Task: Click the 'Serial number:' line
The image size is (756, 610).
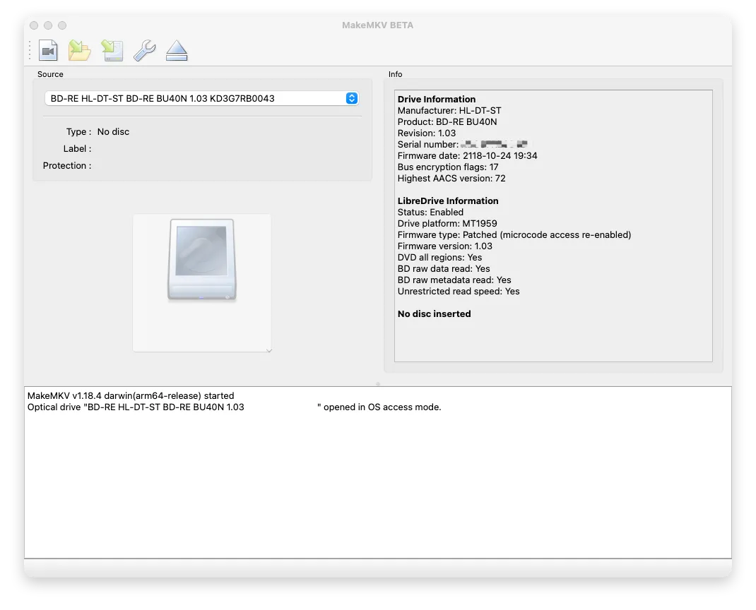Action: 462,145
